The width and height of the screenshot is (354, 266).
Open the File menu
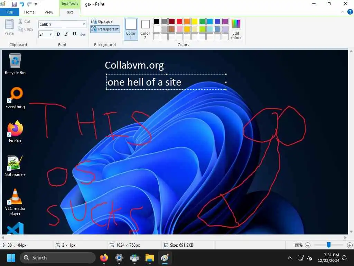(x=10, y=12)
